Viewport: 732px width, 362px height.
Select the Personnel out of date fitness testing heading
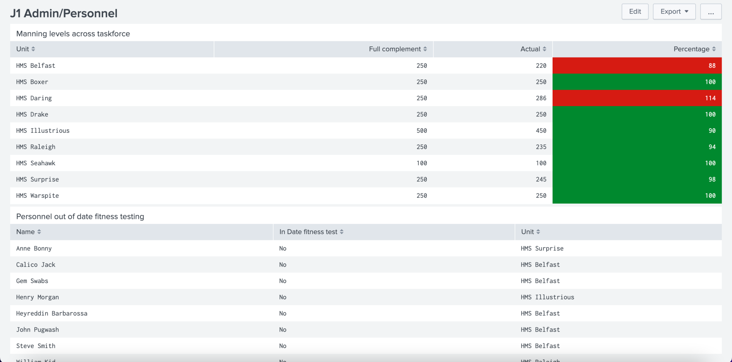pos(79,216)
